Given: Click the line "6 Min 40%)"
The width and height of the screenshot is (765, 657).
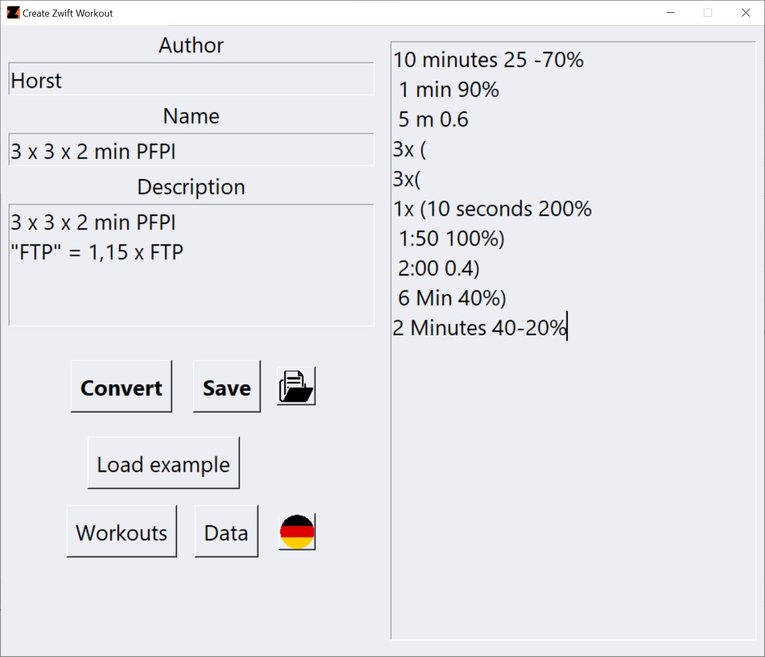Looking at the screenshot, I should (452, 298).
